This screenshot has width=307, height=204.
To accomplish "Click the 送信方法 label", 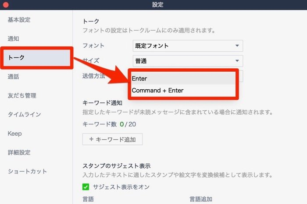I will 94,76.
